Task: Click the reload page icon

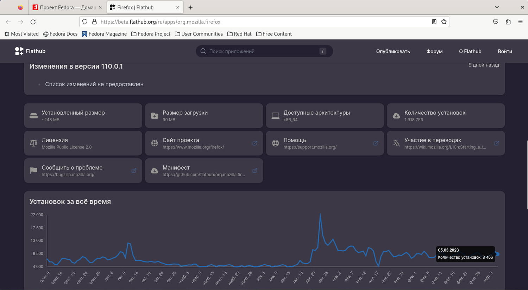Action: pos(33,22)
